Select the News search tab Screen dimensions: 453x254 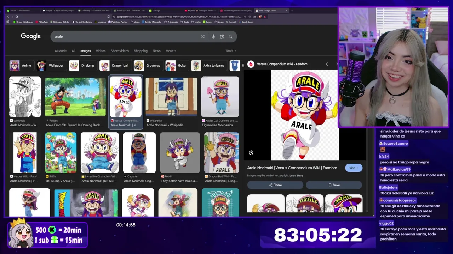[156, 51]
